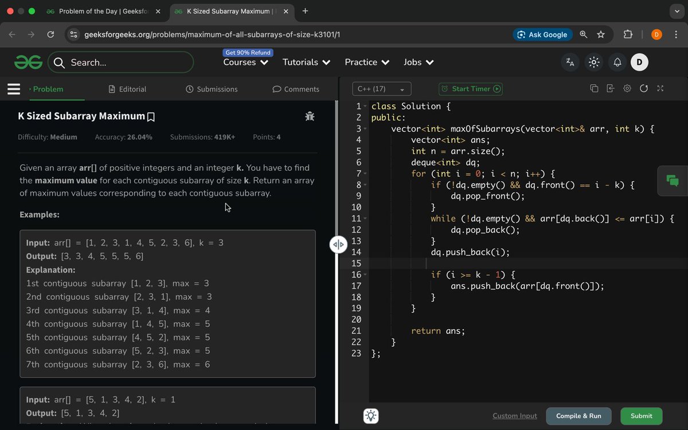Open the browser extensions puzzle icon

(x=628, y=34)
